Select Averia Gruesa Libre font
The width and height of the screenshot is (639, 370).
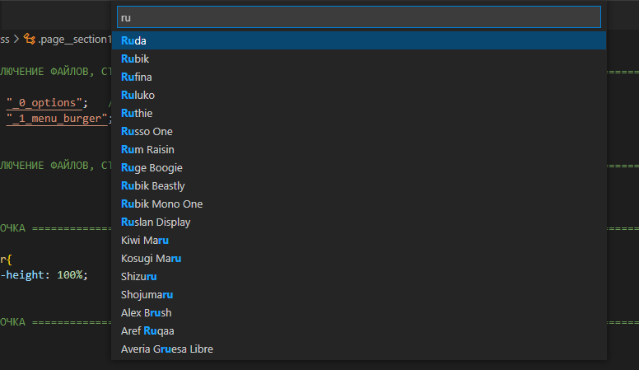click(359, 349)
